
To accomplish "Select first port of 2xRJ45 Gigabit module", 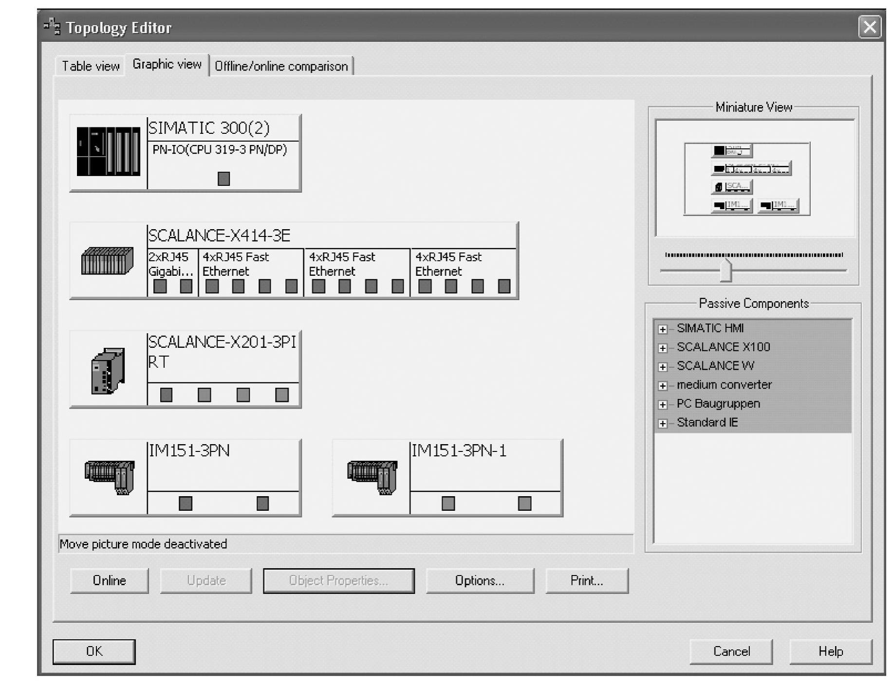I will tap(160, 286).
